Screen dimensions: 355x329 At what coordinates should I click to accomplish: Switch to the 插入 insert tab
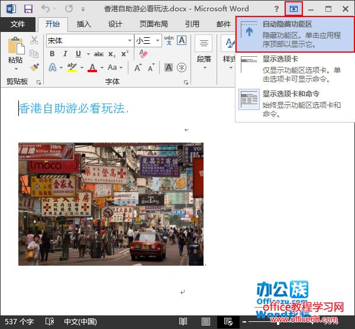84,24
